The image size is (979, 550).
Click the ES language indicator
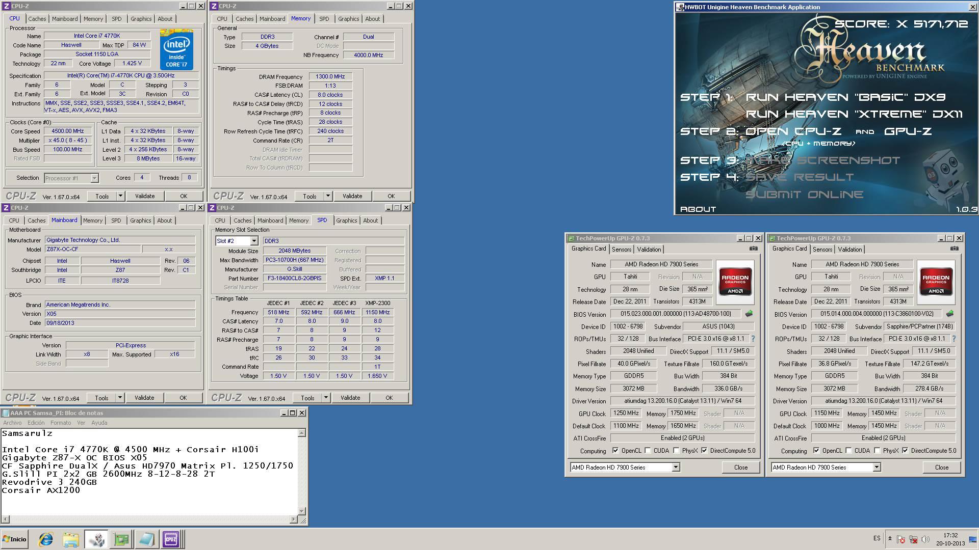point(877,538)
